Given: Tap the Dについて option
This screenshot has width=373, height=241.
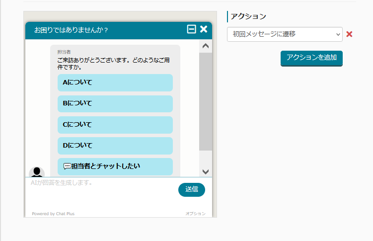Looking at the screenshot, I should click(x=115, y=146).
